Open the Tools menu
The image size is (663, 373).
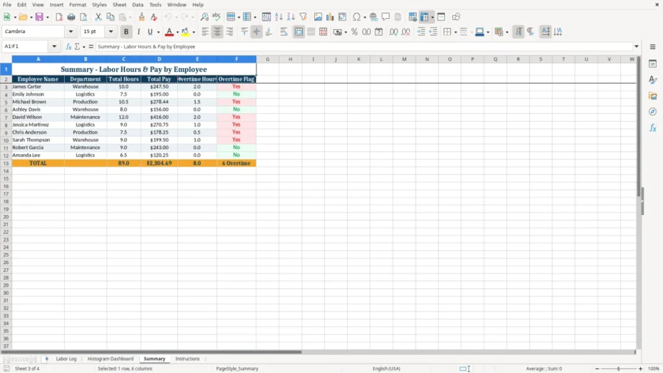pyautogui.click(x=155, y=5)
